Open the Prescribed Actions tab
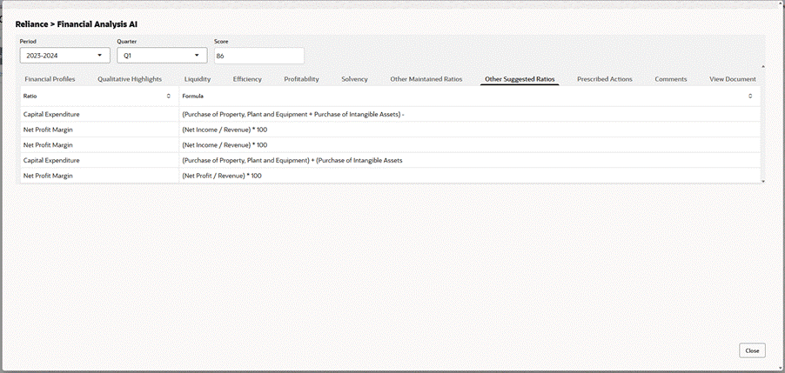Viewport: 785px width, 373px height. pos(604,79)
